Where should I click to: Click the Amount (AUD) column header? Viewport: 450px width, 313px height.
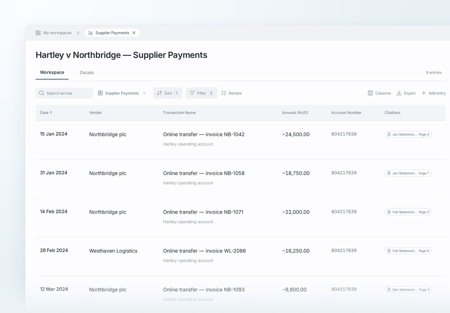tap(295, 113)
